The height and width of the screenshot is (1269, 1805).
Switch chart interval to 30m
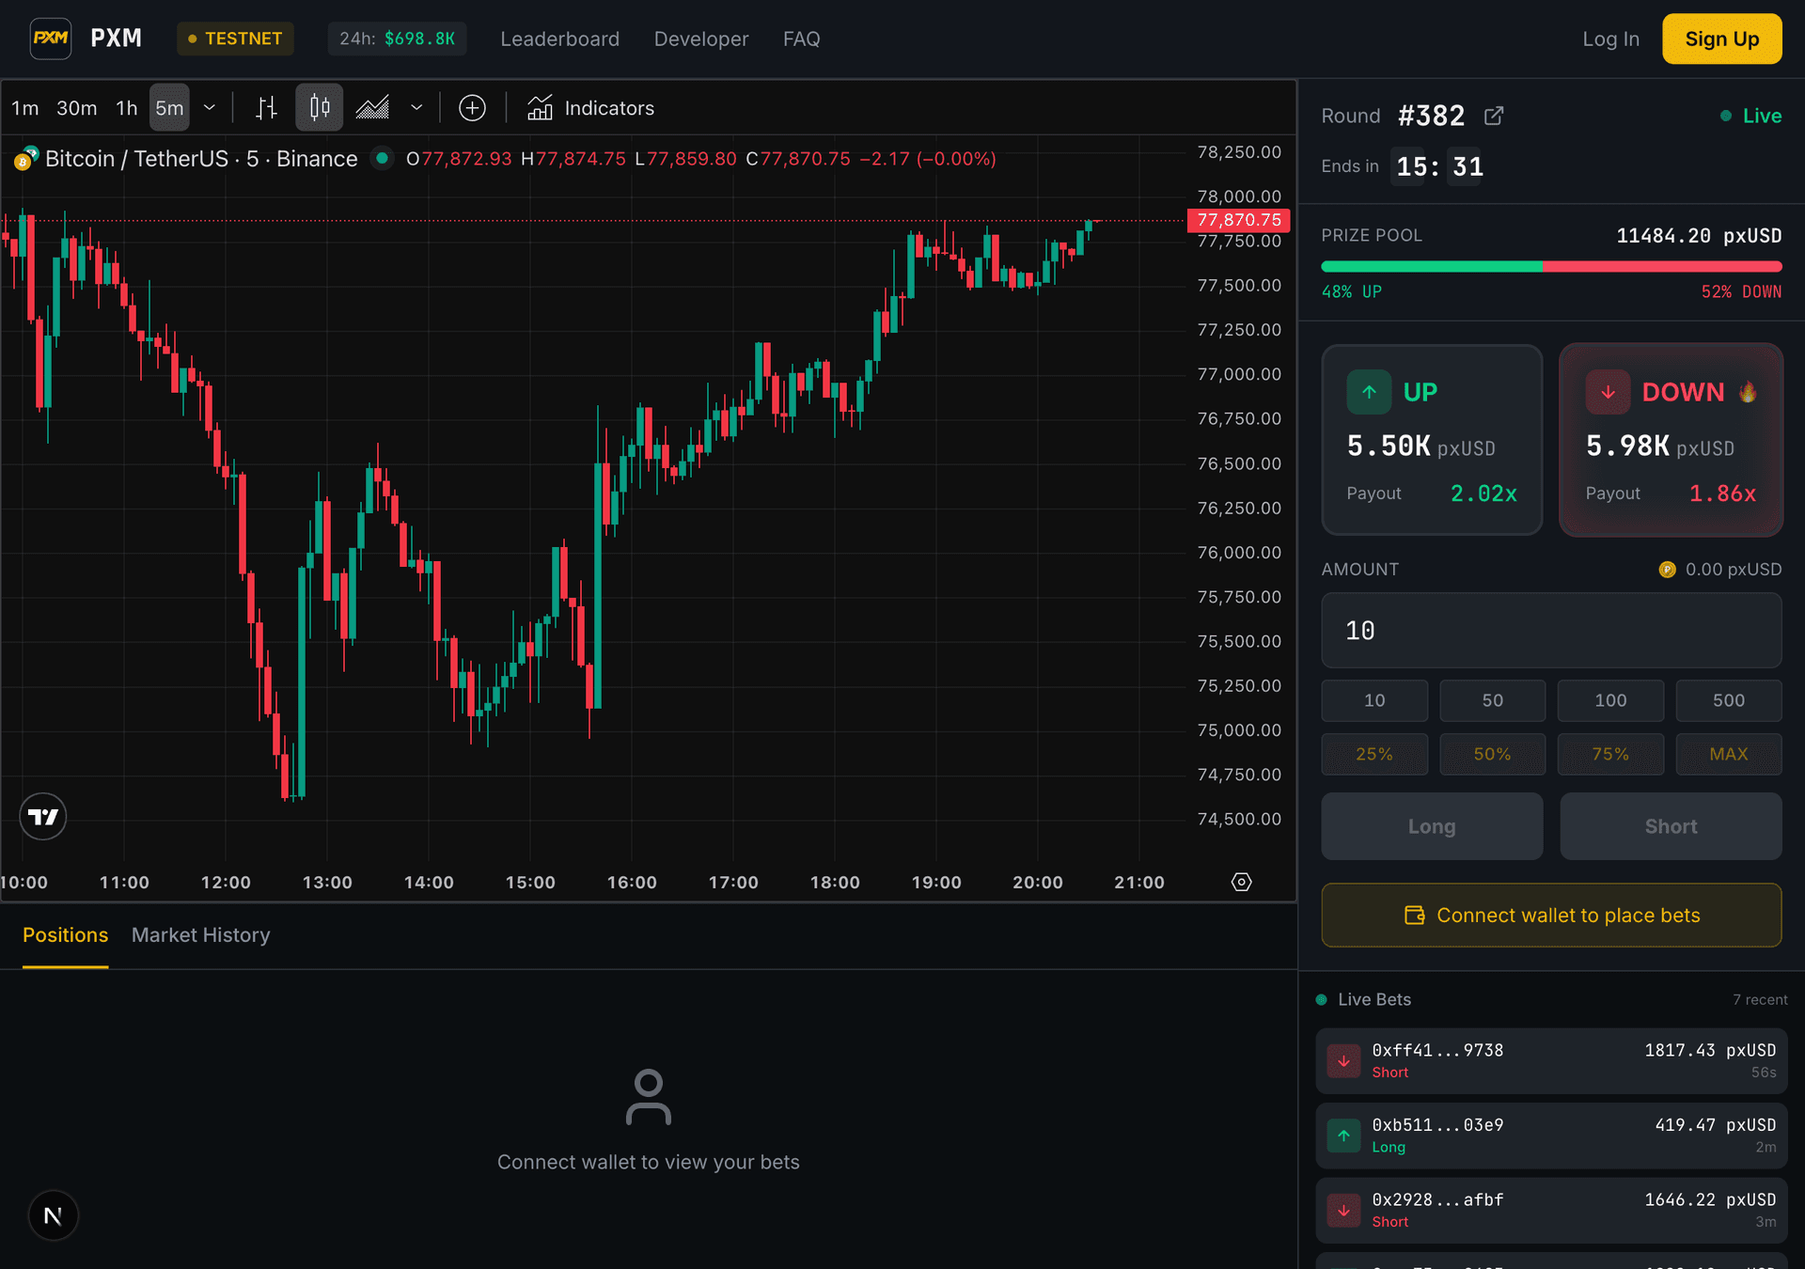76,108
